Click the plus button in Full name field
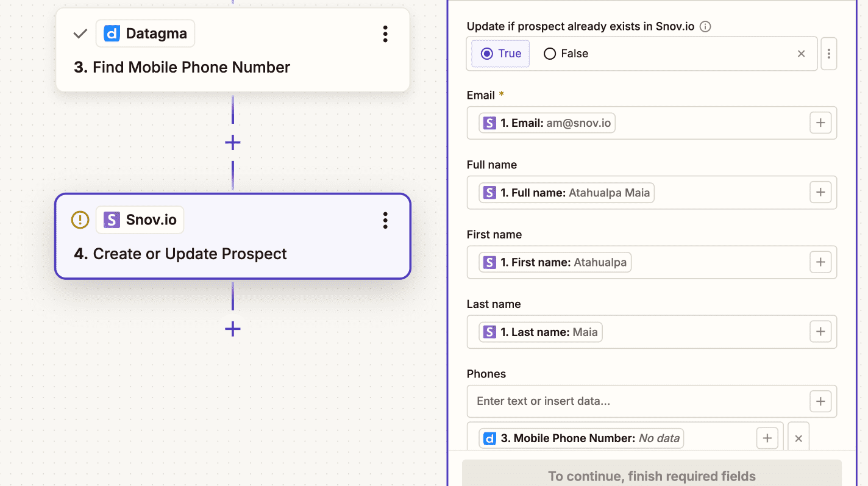 [x=820, y=193]
